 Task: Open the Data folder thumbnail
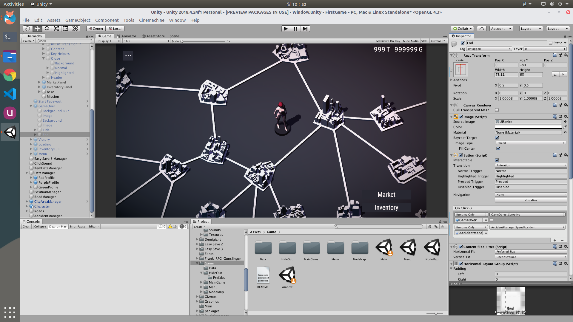263,250
